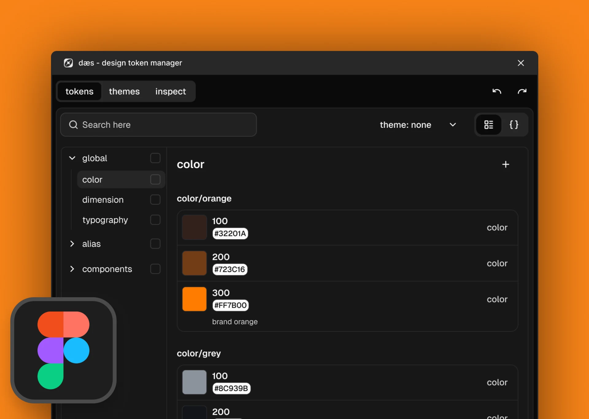The width and height of the screenshot is (589, 419).
Task: Open the inspect tab
Action: (x=171, y=91)
